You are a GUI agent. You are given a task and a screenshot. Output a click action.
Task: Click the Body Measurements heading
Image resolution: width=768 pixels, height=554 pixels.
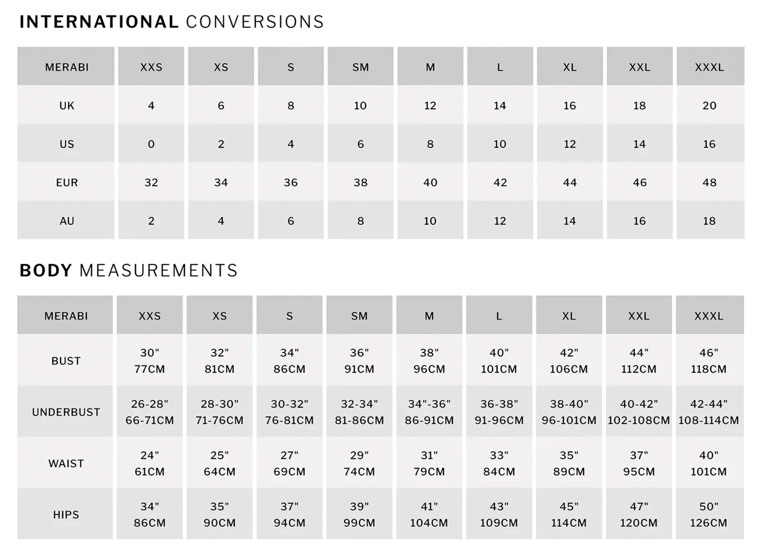129,270
